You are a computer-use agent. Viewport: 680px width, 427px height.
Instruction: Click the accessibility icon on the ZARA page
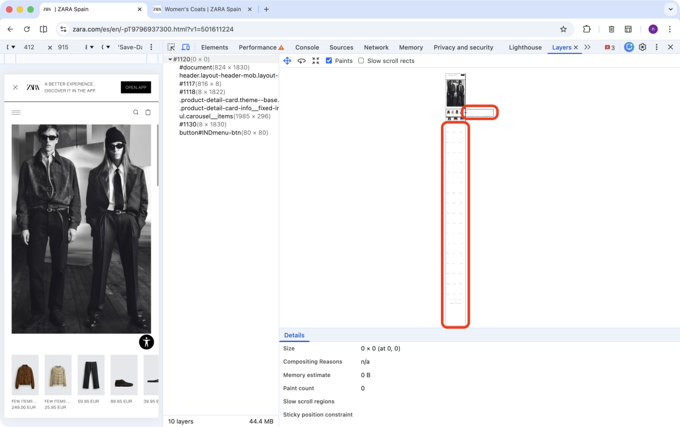[146, 342]
